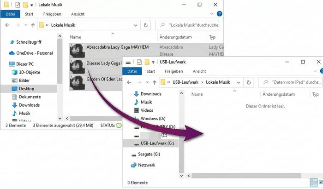Open the help icon in Lokale Musik window
Screen dimensions: 323x189
(x=219, y=14)
